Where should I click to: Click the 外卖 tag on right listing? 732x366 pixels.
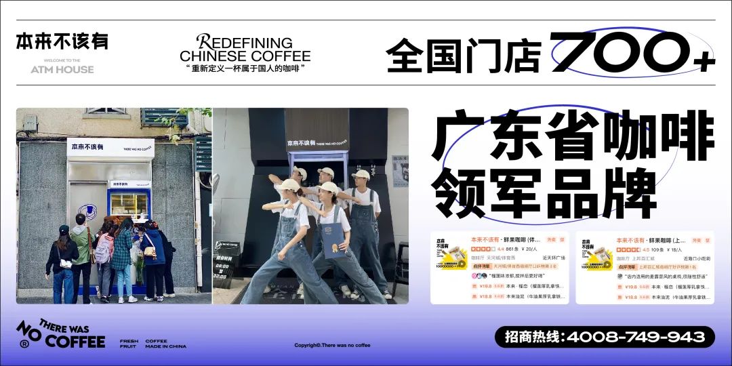(x=697, y=241)
